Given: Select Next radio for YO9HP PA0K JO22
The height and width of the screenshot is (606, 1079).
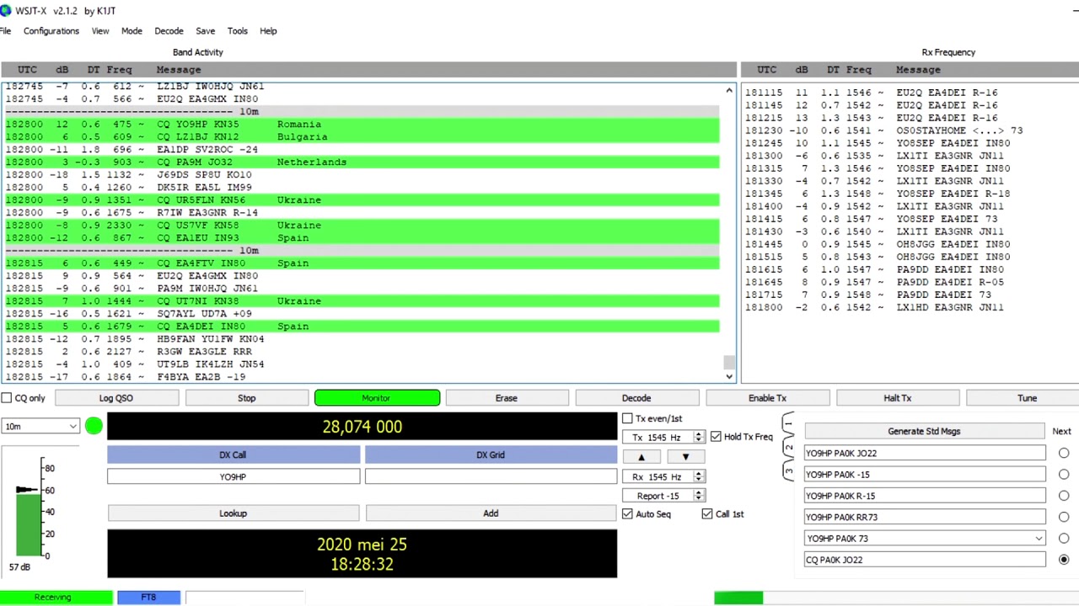Looking at the screenshot, I should point(1064,454).
